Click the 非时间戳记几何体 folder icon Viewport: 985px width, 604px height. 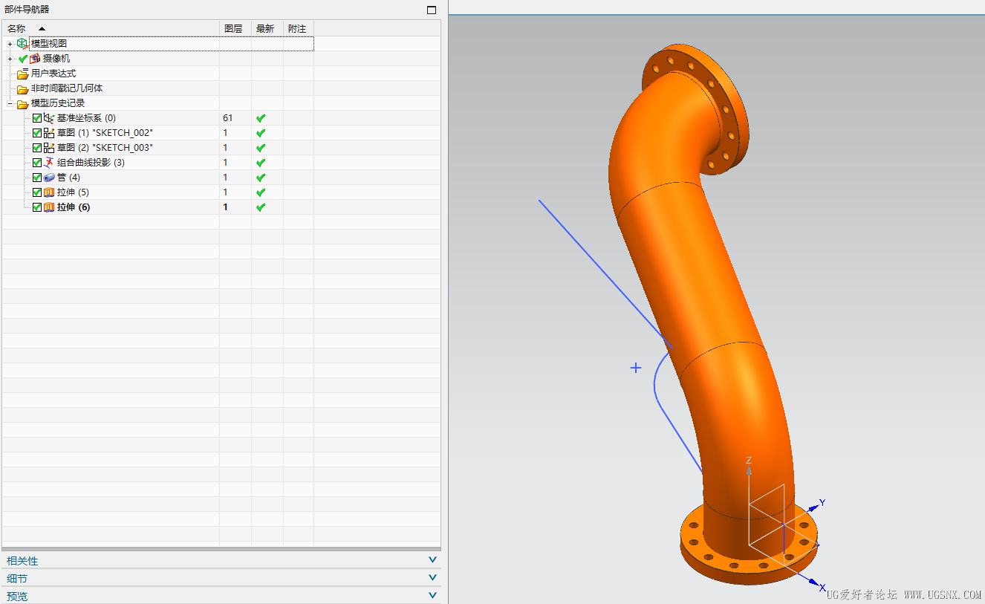pyautogui.click(x=23, y=88)
